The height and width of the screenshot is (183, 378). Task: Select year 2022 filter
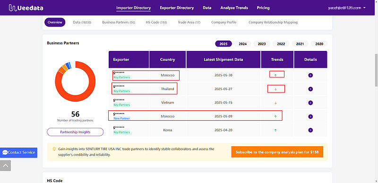tap(281, 44)
